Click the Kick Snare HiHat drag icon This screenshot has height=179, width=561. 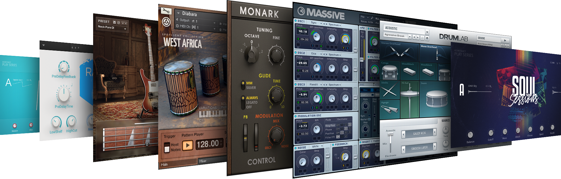click(x=502, y=46)
